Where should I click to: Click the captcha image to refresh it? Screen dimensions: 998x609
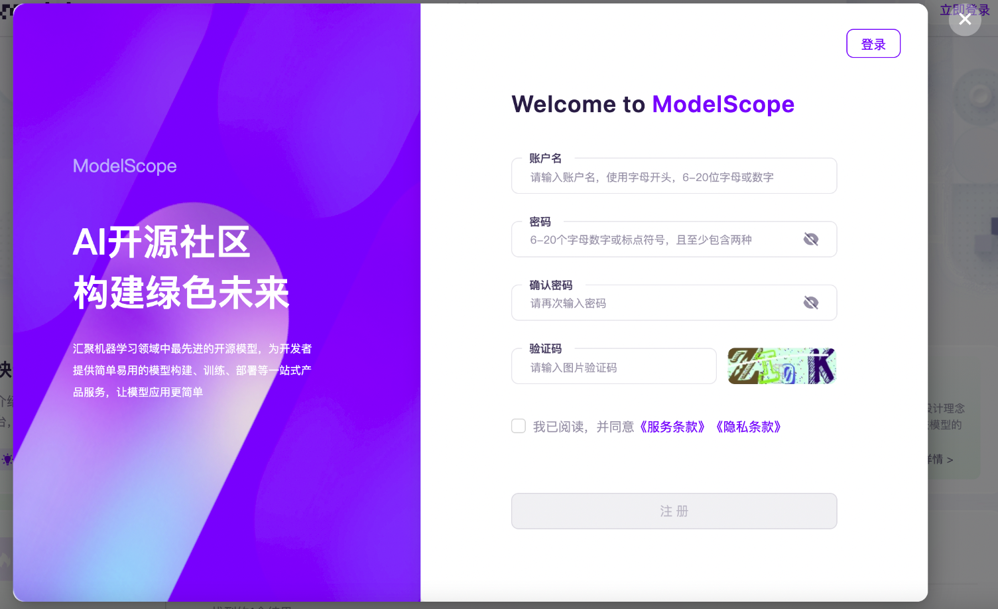pyautogui.click(x=781, y=366)
